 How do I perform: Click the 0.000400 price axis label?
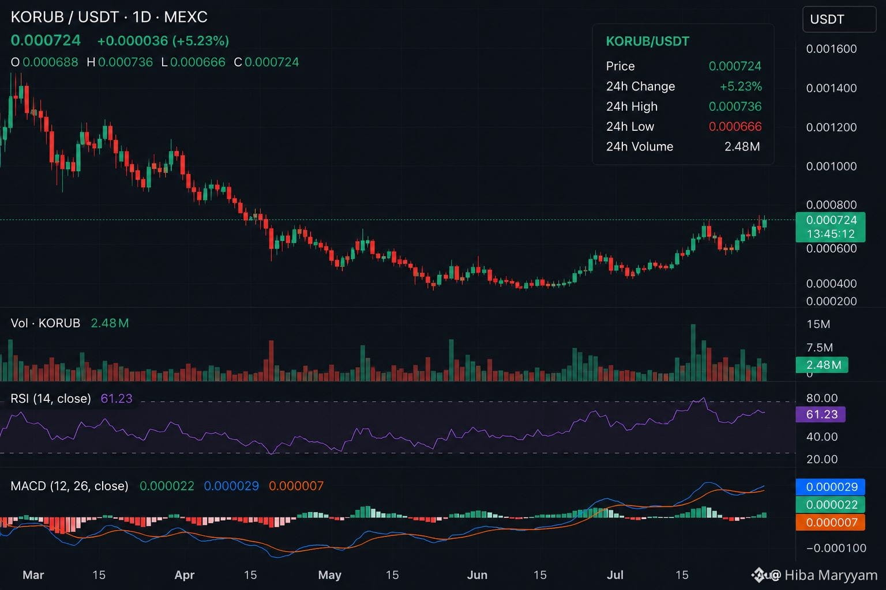831,283
